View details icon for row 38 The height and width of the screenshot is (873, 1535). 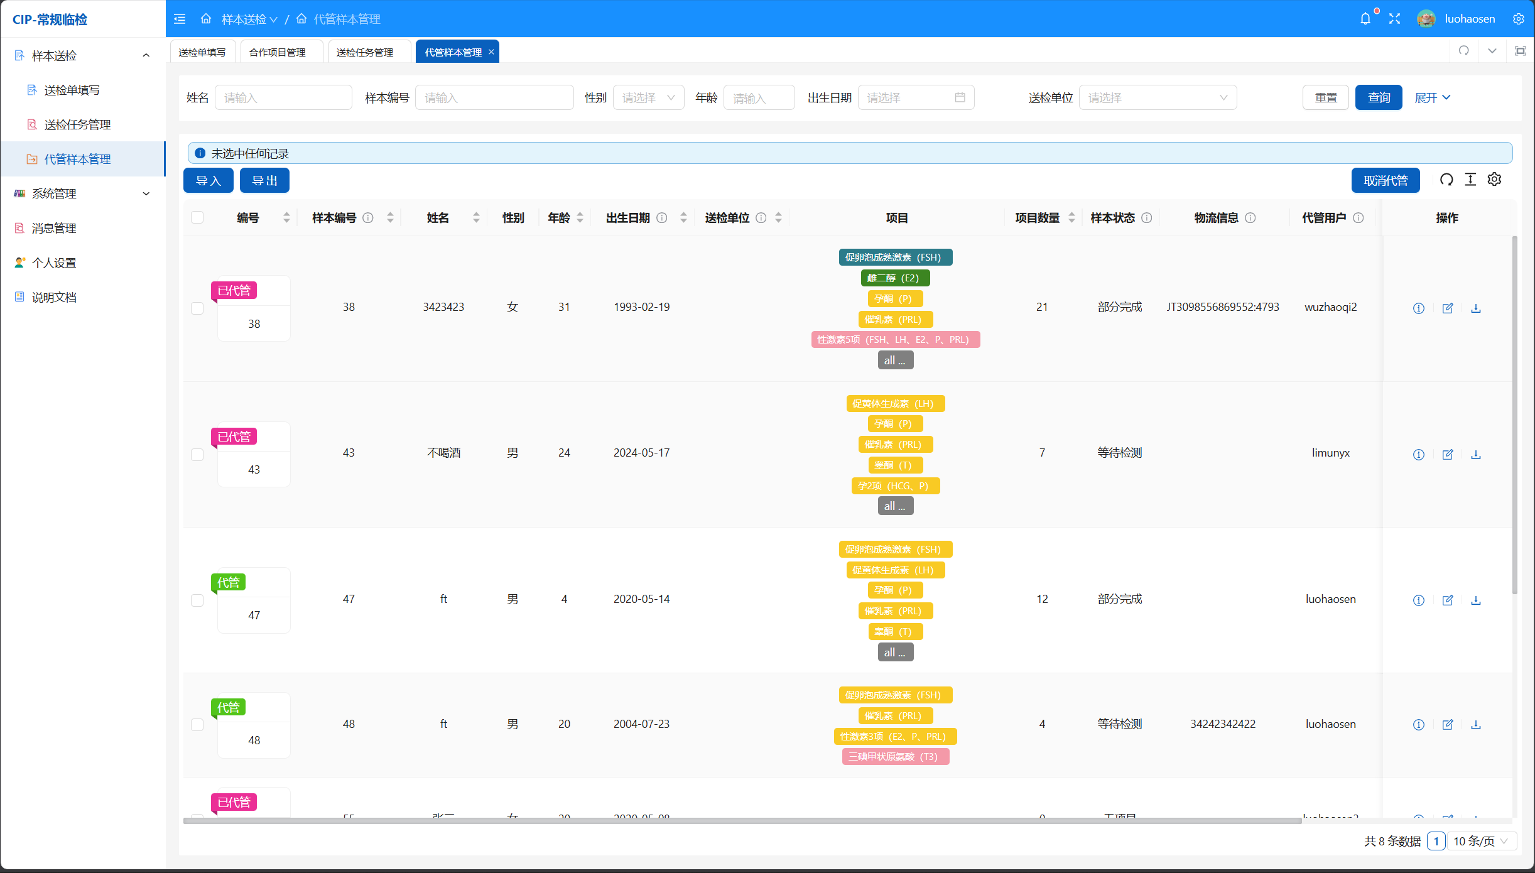[x=1418, y=308]
